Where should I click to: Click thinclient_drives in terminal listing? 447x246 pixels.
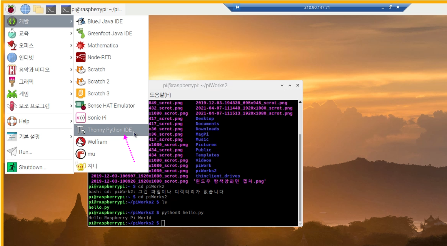click(x=218, y=176)
